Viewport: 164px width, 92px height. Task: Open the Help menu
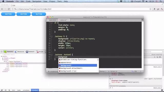click(66, 1)
